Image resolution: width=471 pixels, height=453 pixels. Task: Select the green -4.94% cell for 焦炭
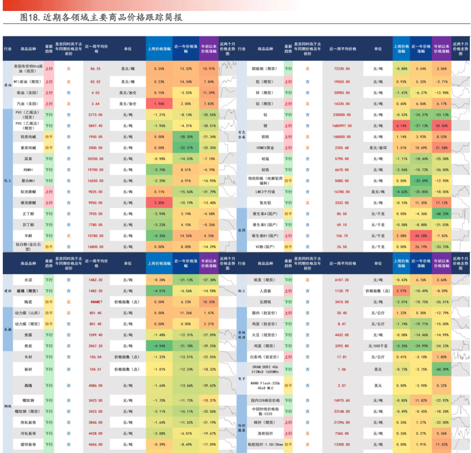159,346
